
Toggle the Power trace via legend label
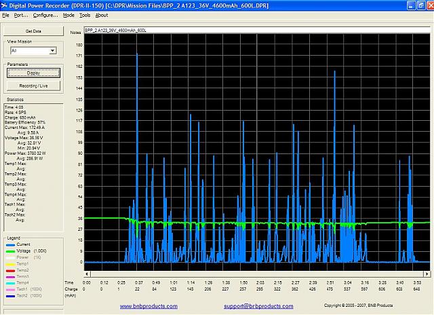click(22, 258)
